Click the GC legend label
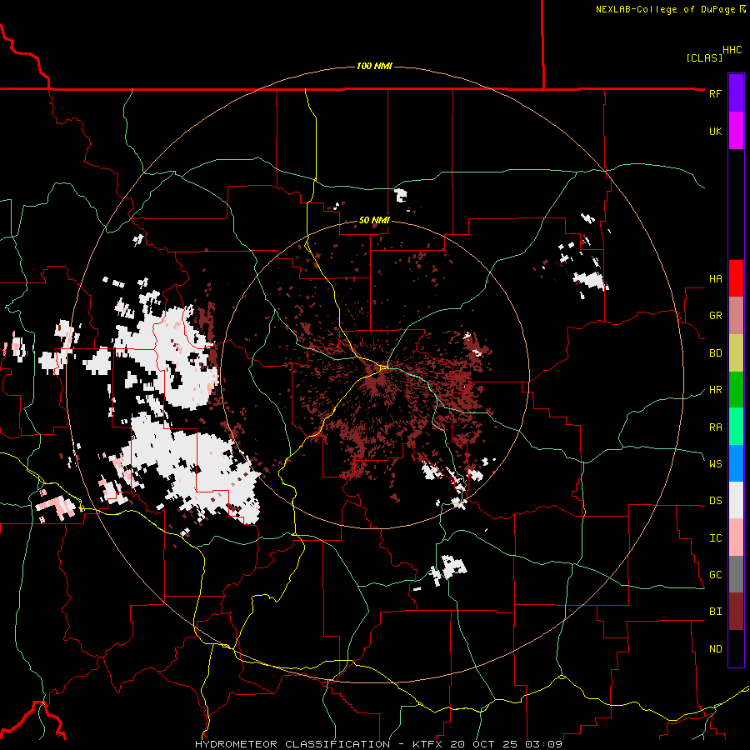Image resolution: width=750 pixels, height=750 pixels. point(715,574)
